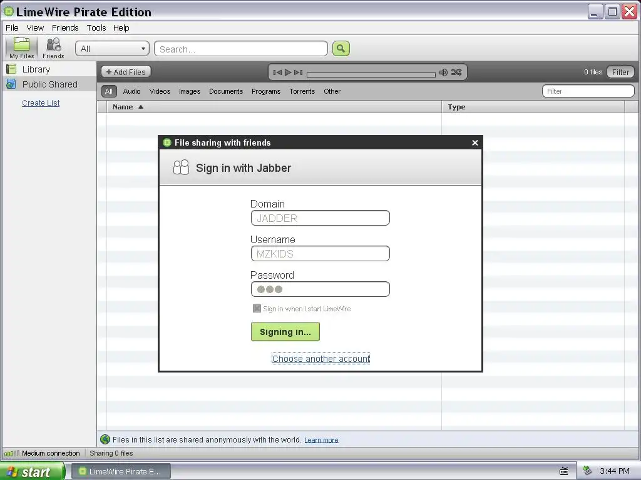Open the View menu

(35, 27)
